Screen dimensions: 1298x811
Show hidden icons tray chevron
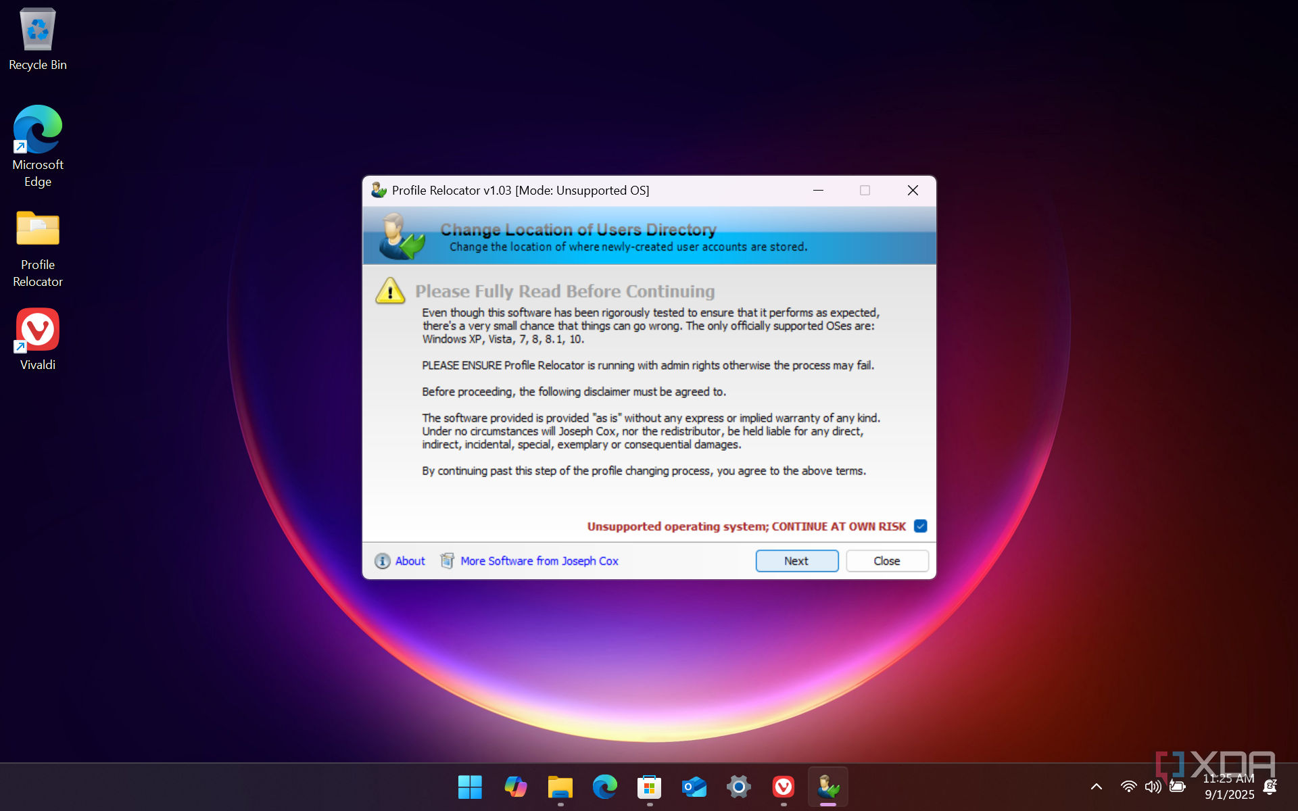(x=1097, y=787)
